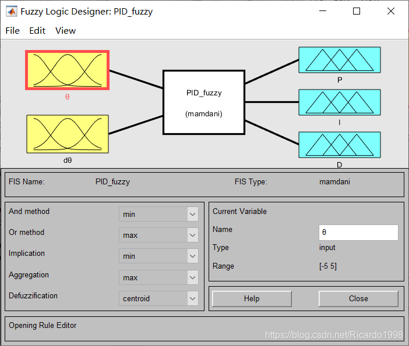Click the Type value 'input'
The height and width of the screenshot is (346, 409).
point(327,248)
